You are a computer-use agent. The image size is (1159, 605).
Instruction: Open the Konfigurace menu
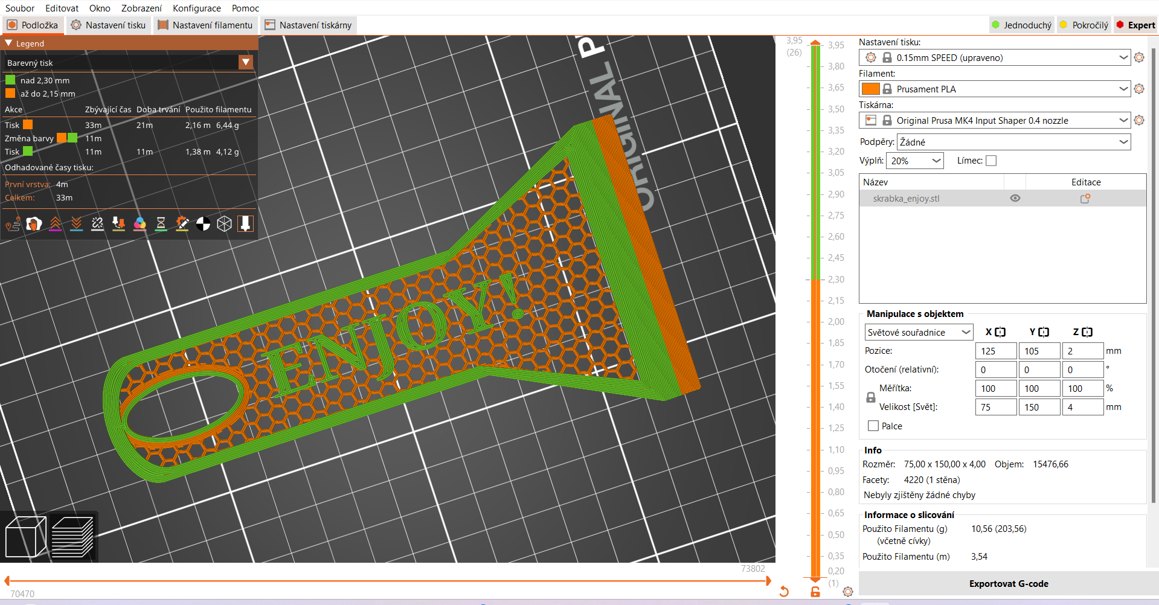197,8
